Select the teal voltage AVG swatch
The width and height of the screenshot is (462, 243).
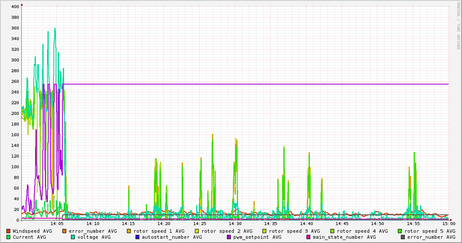[73, 237]
